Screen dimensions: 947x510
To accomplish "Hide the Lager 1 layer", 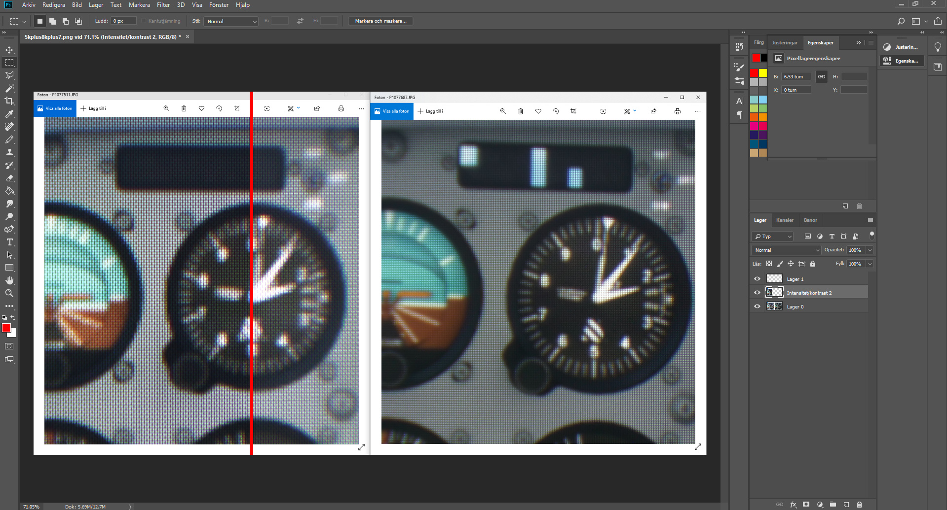I will [x=757, y=279].
